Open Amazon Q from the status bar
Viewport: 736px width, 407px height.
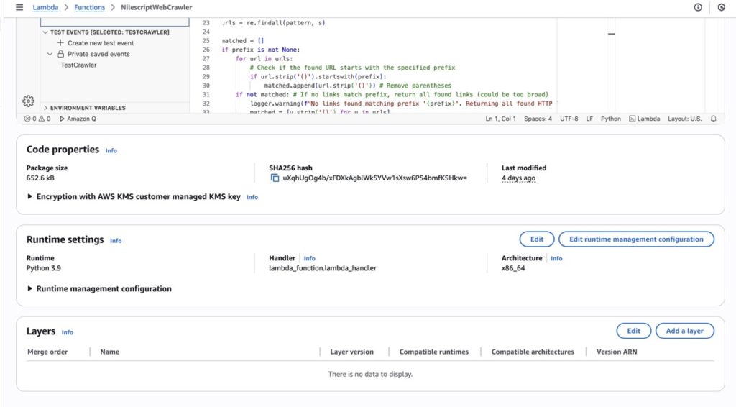(x=78, y=119)
